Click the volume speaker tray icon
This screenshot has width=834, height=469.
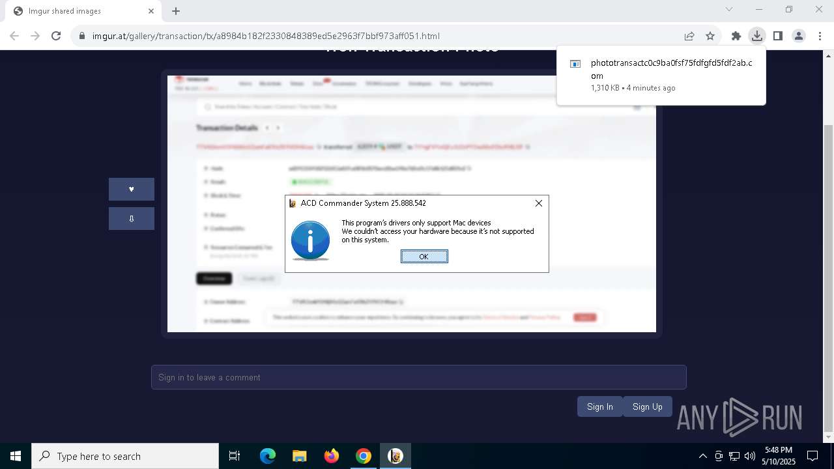tap(749, 456)
